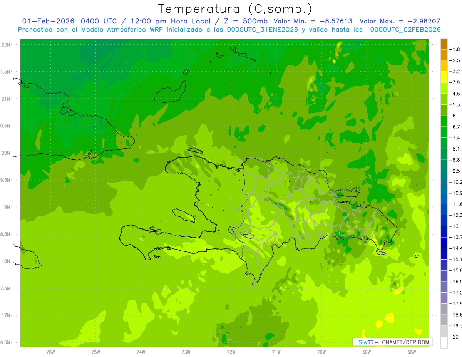Viewport: 462px width, 357px height.
Task: Click the 'Valor Max. = -2.98207' text
Action: click(400, 21)
